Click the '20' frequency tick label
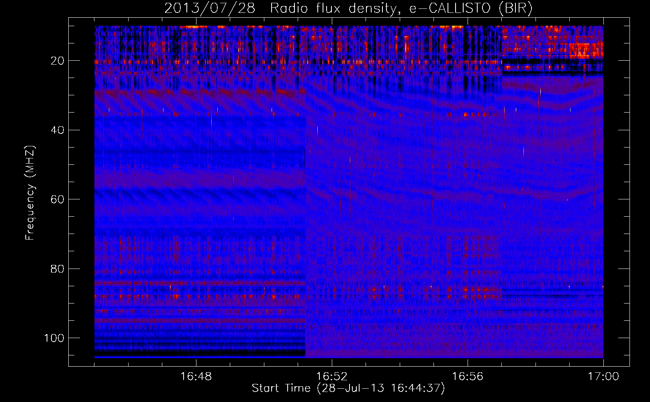Screen dimensions: 650x402 coord(57,61)
